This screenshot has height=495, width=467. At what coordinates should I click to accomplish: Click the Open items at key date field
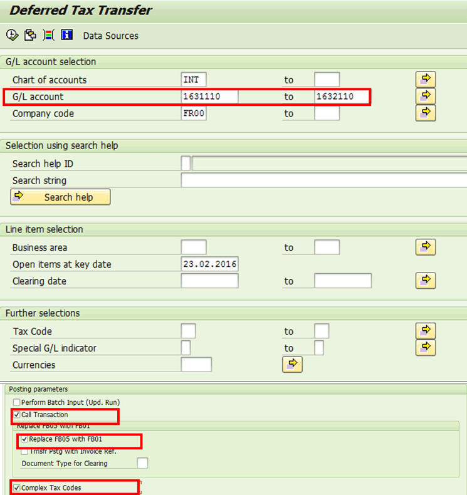(x=209, y=264)
